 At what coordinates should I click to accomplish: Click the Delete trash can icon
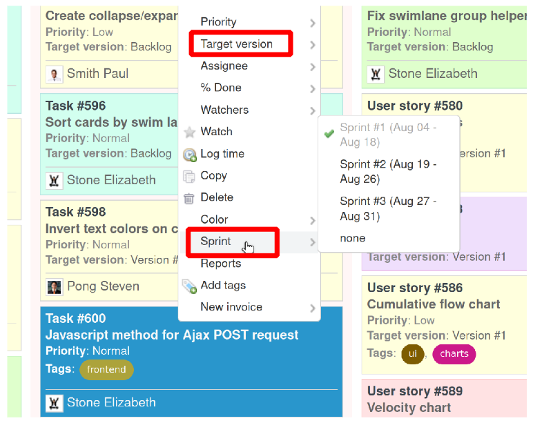coord(189,198)
